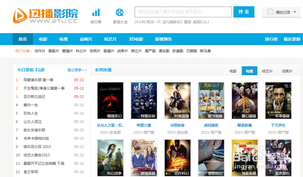Select the 首页 navigation tab
The height and width of the screenshot is (177, 303).
(x=23, y=39)
